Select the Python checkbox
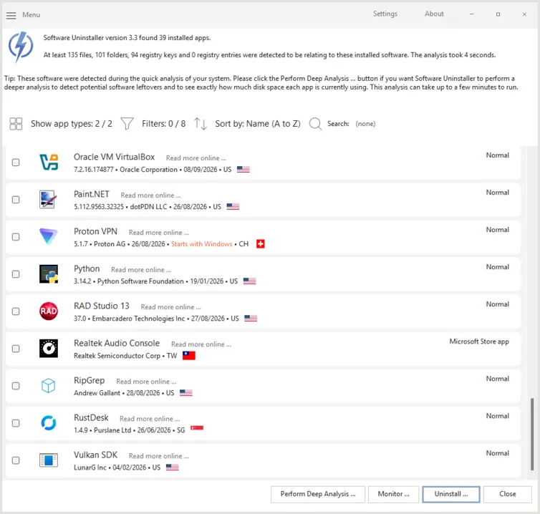Screen dimensions: 540x514 pyautogui.click(x=16, y=274)
